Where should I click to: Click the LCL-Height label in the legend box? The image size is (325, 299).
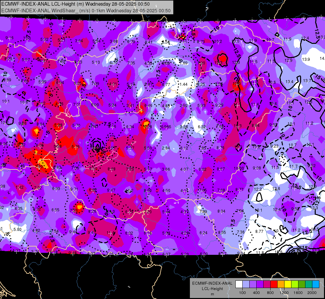coord(212,289)
